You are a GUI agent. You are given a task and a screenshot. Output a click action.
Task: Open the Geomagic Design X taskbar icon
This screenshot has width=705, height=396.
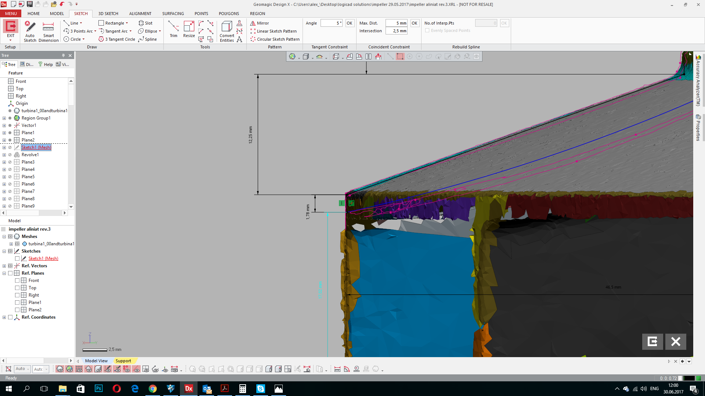189,389
